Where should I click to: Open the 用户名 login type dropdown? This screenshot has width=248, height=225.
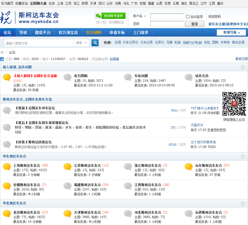point(139,16)
